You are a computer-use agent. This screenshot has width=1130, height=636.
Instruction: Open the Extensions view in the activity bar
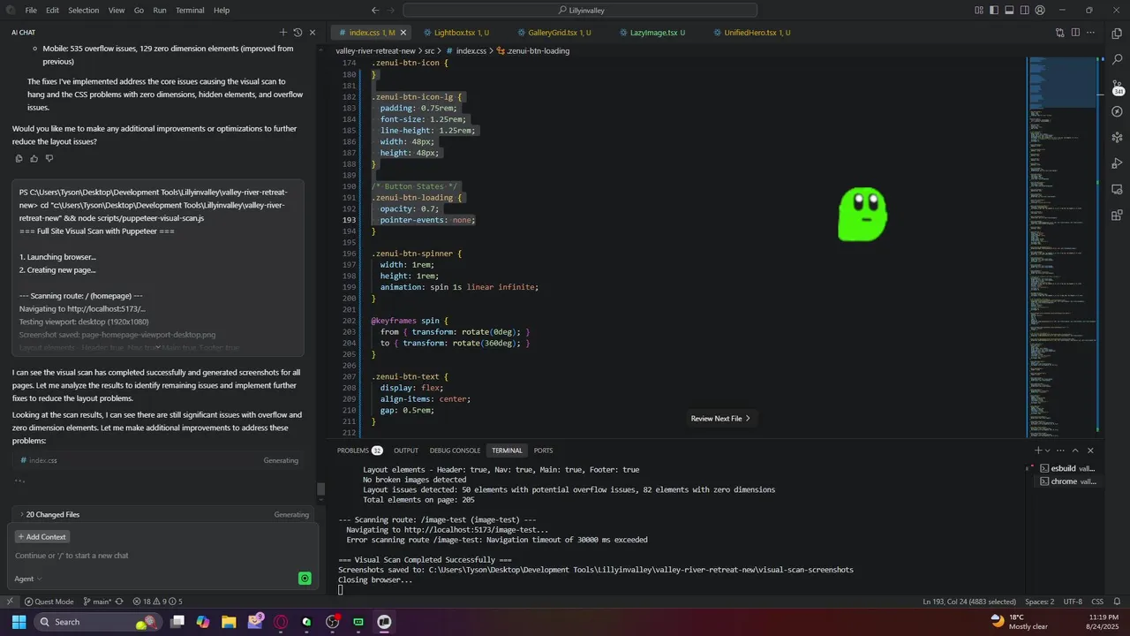click(1117, 215)
